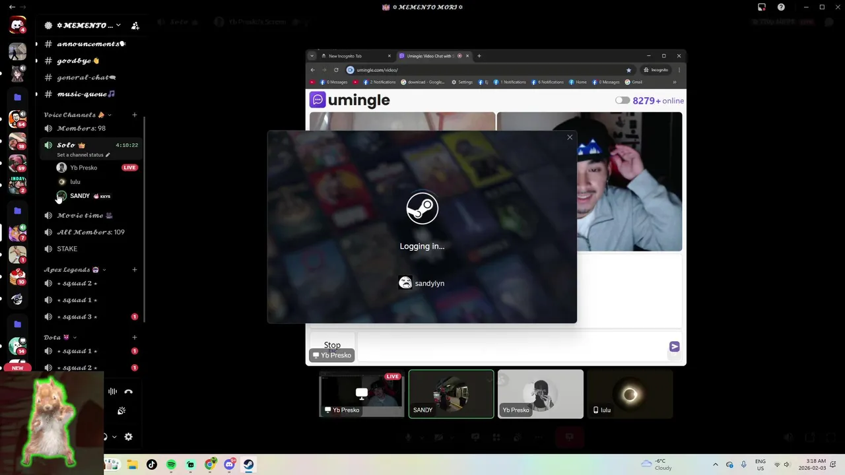Screen dimensions: 845x475
Task: Add channel to Voice Channels category
Action: [x=135, y=115]
